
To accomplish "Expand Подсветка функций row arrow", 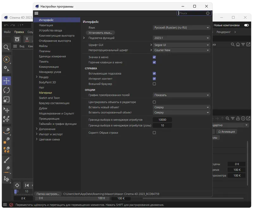I will tap(84, 38).
